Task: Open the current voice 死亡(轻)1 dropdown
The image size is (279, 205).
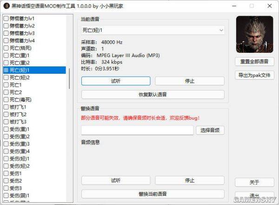Action: [x=153, y=30]
